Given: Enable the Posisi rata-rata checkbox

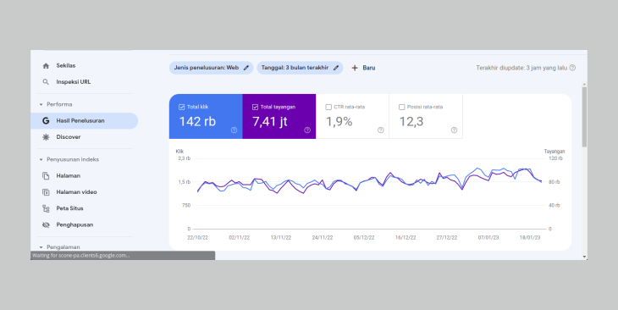Looking at the screenshot, I should (401, 107).
